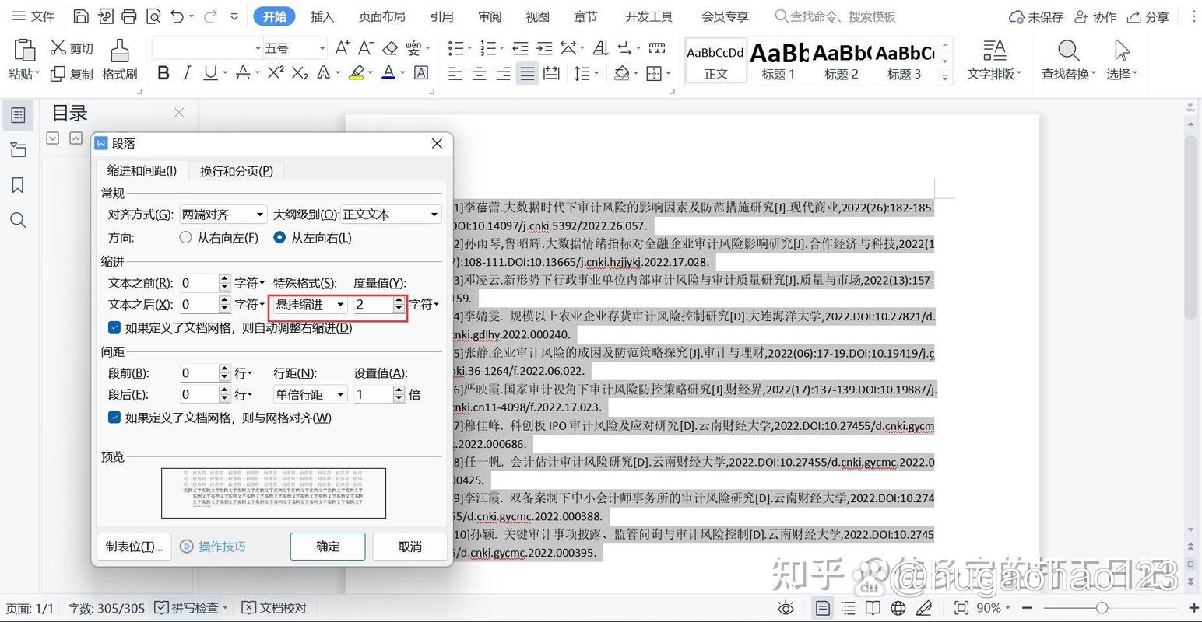
Task: Click the Format Painter brush icon
Action: coord(119,51)
